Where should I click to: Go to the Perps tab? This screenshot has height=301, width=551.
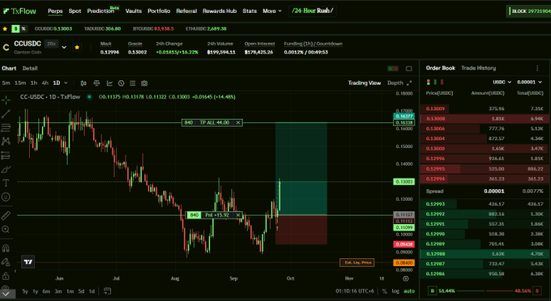point(55,11)
